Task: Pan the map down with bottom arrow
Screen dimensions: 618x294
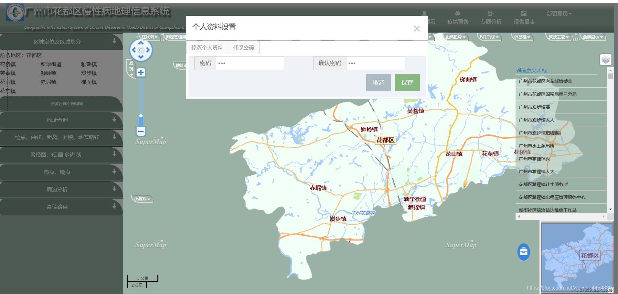Action: point(141,57)
